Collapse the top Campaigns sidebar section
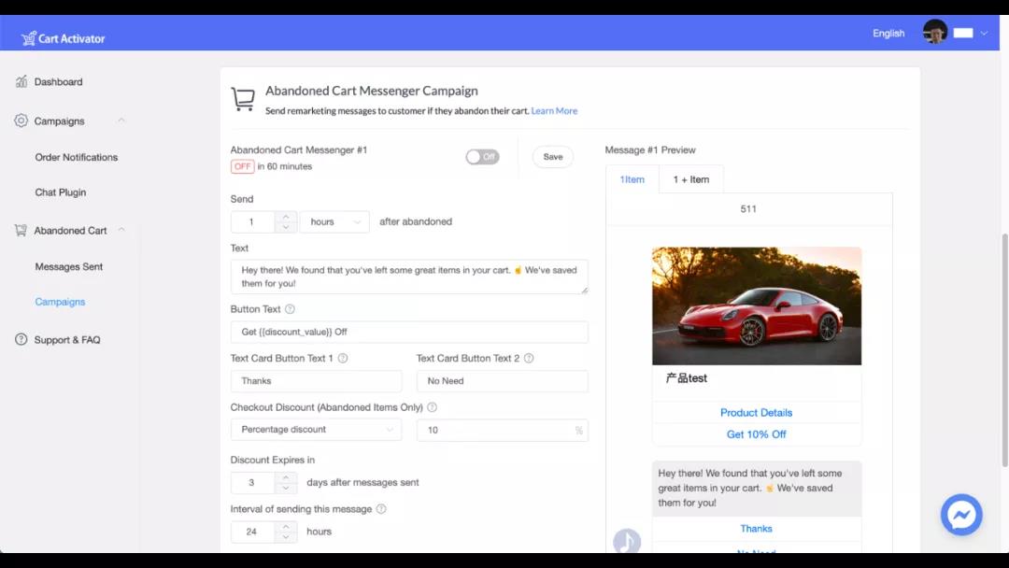Viewport: 1009px width, 568px height. 121,121
